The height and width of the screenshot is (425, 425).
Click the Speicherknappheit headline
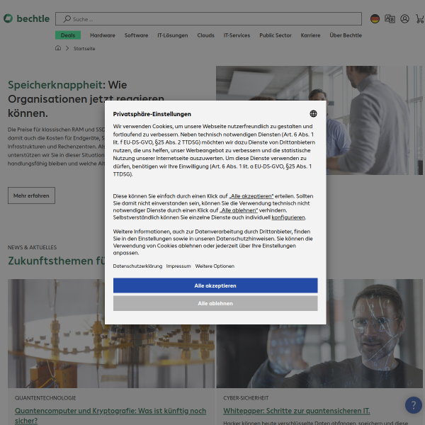(x=86, y=99)
